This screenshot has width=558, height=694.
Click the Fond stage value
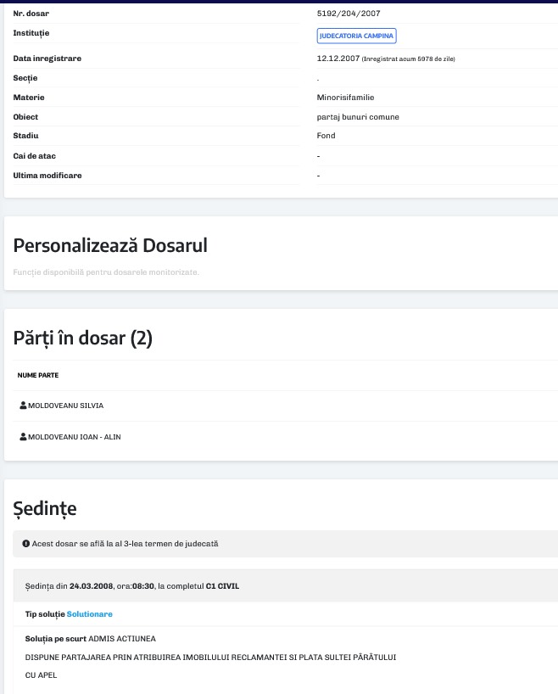(x=326, y=136)
